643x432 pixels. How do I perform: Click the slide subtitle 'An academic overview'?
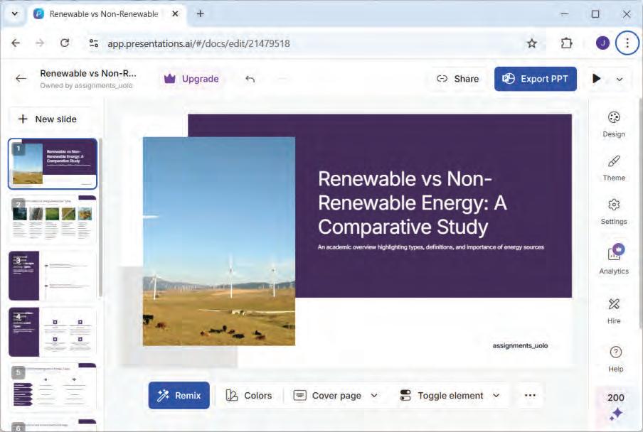click(x=430, y=247)
